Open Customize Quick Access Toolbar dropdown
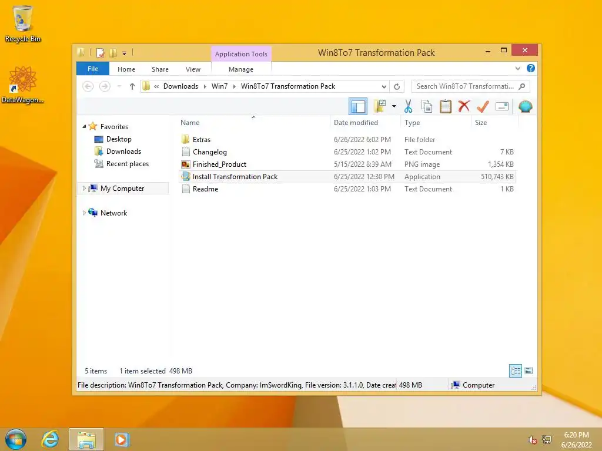 [x=124, y=53]
